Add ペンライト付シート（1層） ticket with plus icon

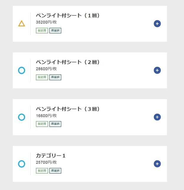point(157,24)
